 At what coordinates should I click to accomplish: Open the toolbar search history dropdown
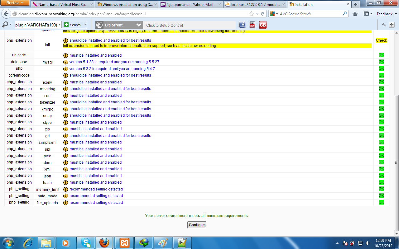tap(59, 25)
